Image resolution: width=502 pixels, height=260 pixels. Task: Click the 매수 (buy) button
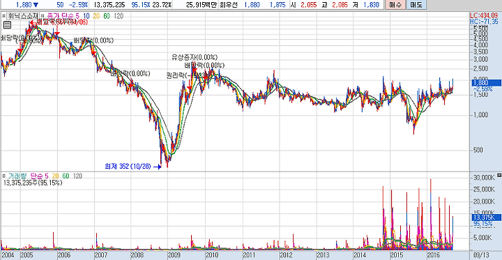tap(395, 5)
